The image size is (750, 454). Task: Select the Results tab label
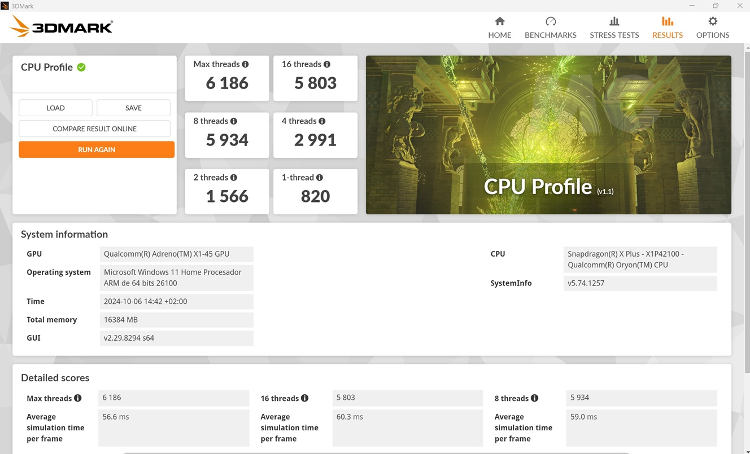tap(667, 35)
